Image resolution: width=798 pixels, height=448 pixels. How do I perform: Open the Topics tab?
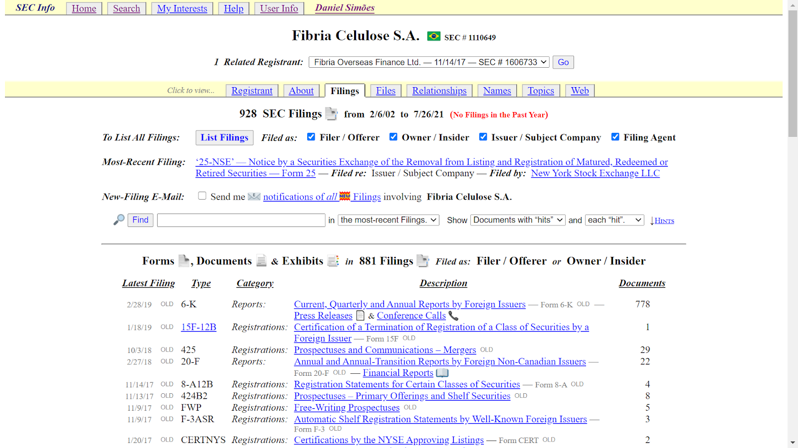tap(541, 91)
